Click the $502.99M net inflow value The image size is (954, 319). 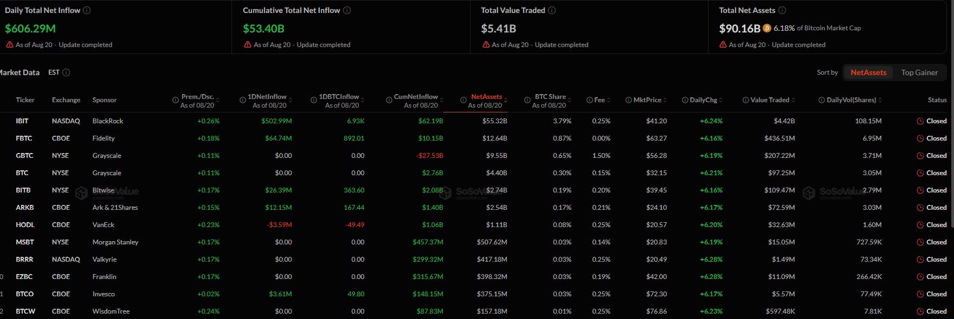[x=276, y=121]
